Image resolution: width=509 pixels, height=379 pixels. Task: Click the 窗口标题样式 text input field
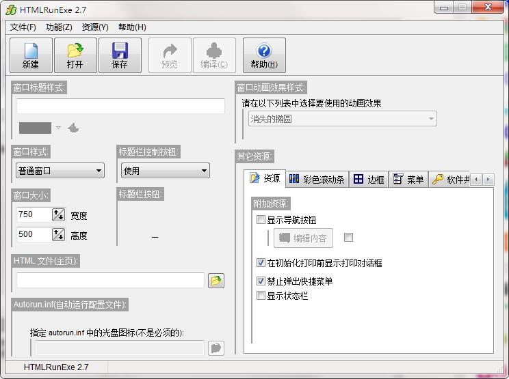click(120, 107)
